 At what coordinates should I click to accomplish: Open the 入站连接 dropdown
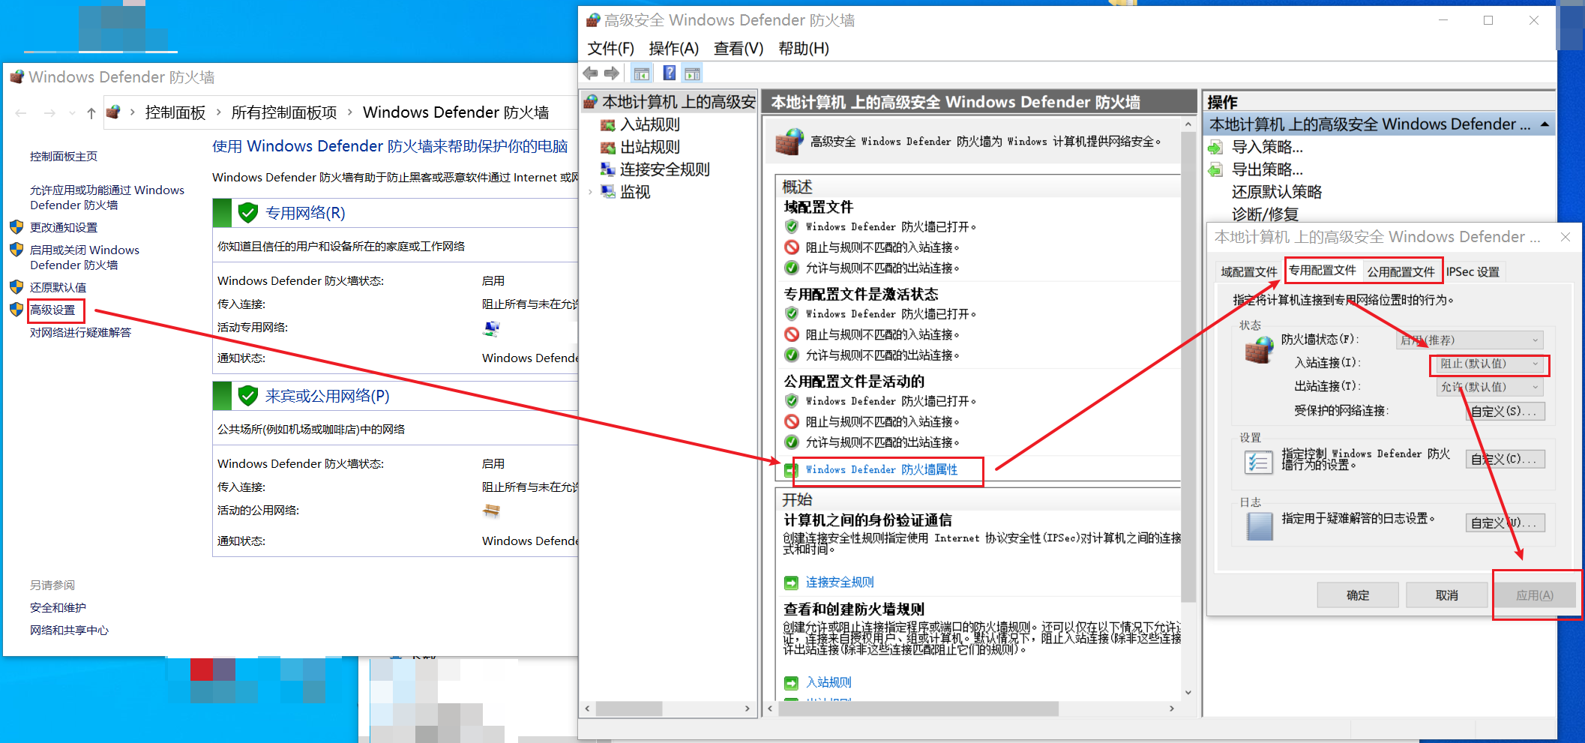coord(1489,364)
